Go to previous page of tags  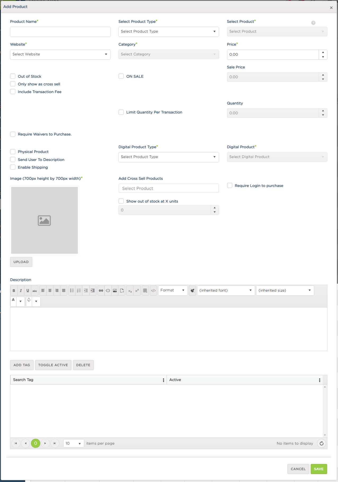[25, 443]
